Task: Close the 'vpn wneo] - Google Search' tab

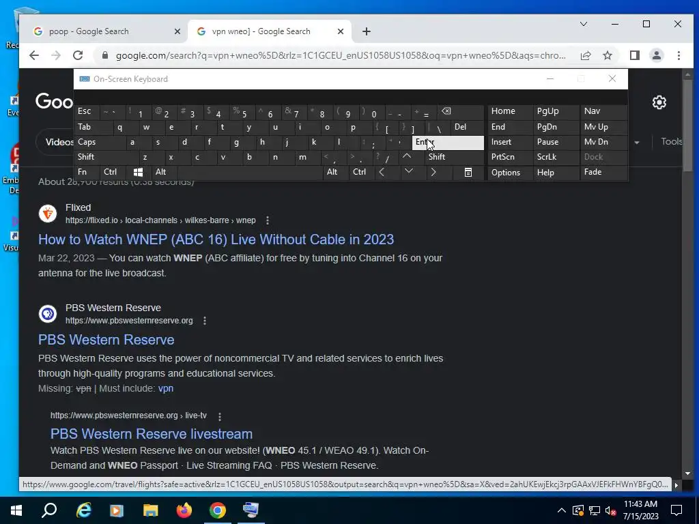Action: point(340,31)
